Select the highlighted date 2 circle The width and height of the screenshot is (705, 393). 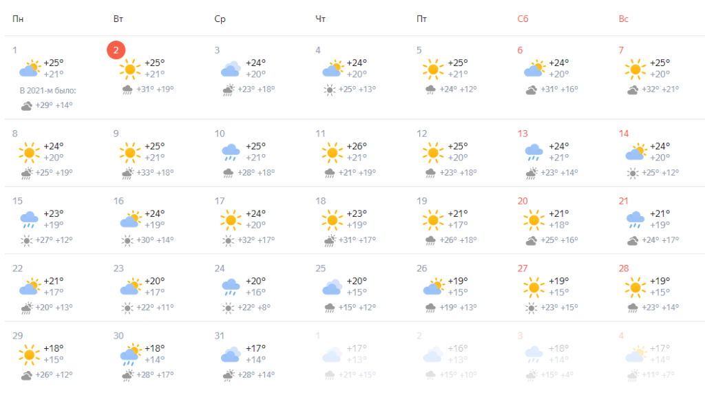116,50
